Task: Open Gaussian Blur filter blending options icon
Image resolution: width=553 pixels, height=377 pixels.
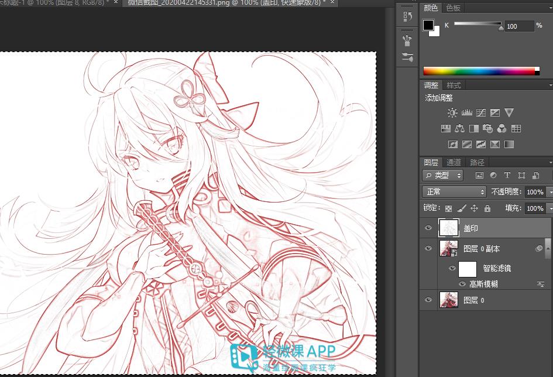Action: 541,284
